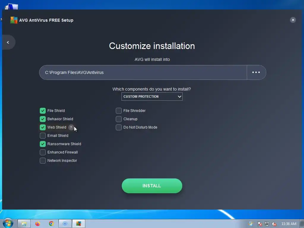Screen dimensions: 304x228
Task: Go back using the left arrow button
Action: click(x=8, y=42)
